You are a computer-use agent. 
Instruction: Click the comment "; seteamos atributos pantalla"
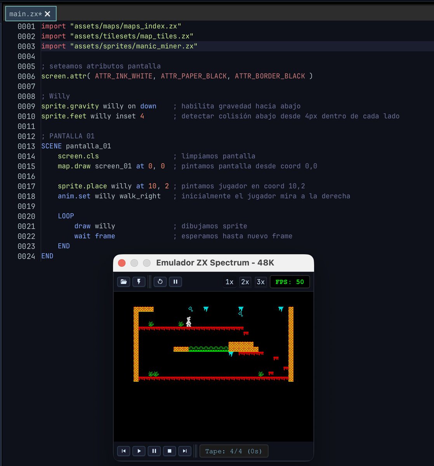point(101,66)
